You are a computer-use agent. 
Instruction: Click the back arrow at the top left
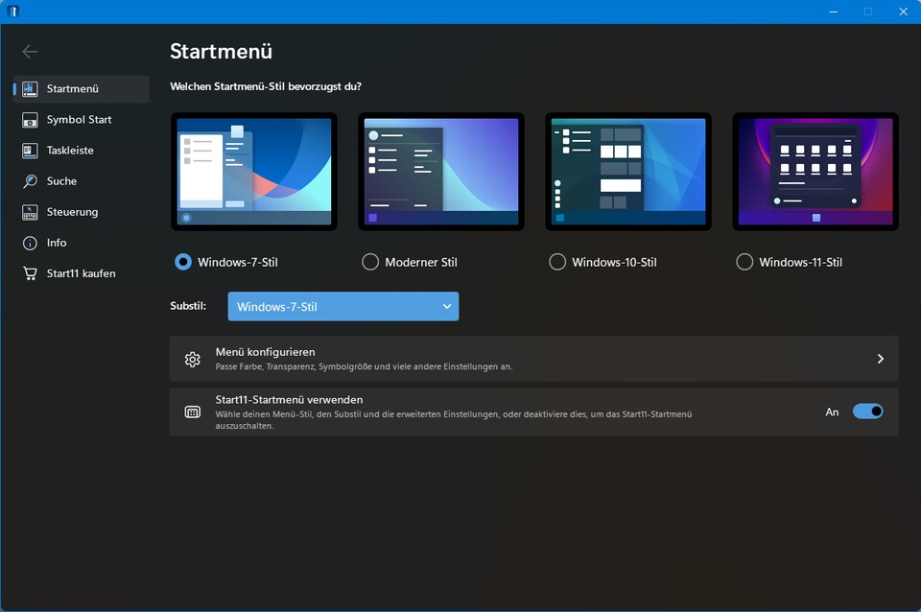click(x=30, y=51)
